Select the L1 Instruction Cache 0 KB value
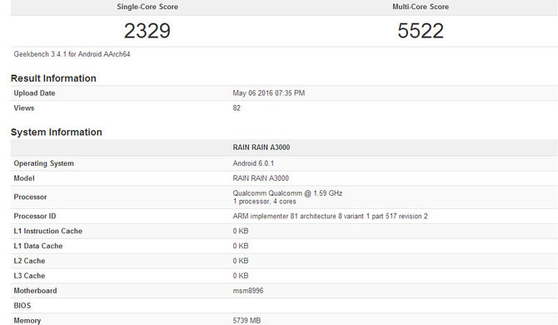Viewport: 558px width, 325px height. tap(241, 231)
